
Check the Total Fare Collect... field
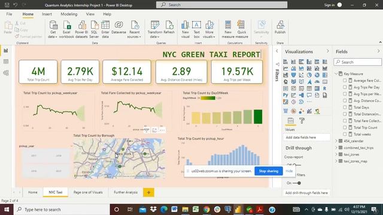(345, 121)
